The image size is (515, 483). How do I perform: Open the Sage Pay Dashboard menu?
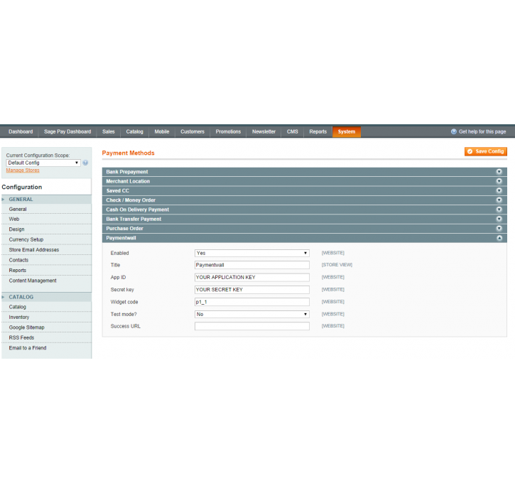point(67,131)
